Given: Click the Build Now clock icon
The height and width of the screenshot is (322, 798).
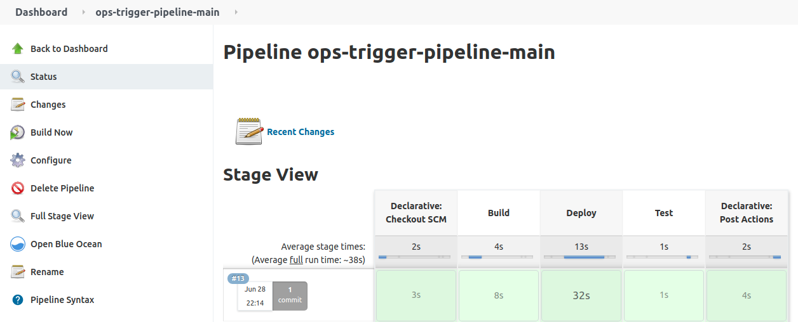Looking at the screenshot, I should [18, 132].
